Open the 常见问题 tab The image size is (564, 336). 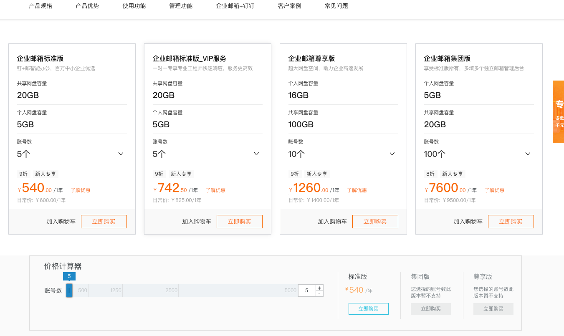click(336, 6)
